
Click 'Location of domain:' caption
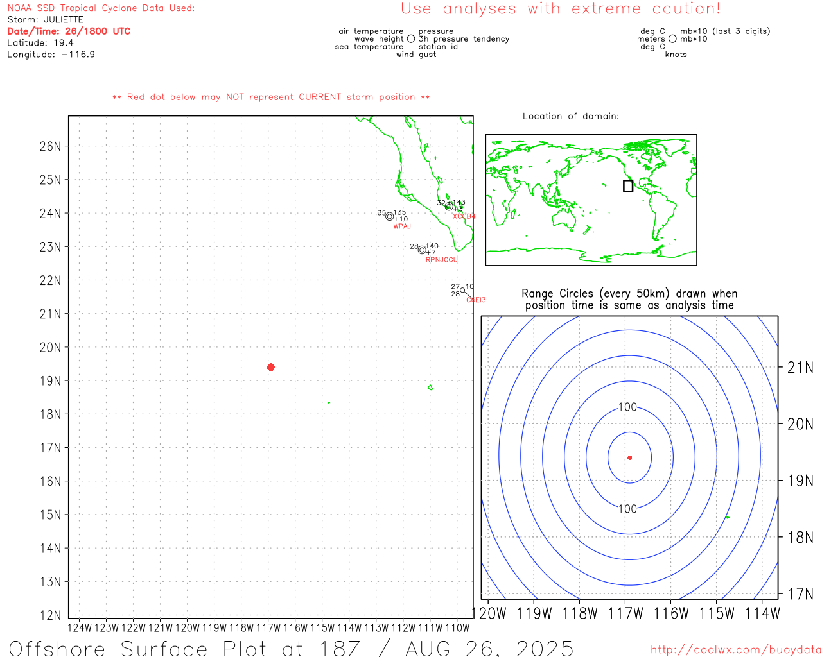coord(571,116)
